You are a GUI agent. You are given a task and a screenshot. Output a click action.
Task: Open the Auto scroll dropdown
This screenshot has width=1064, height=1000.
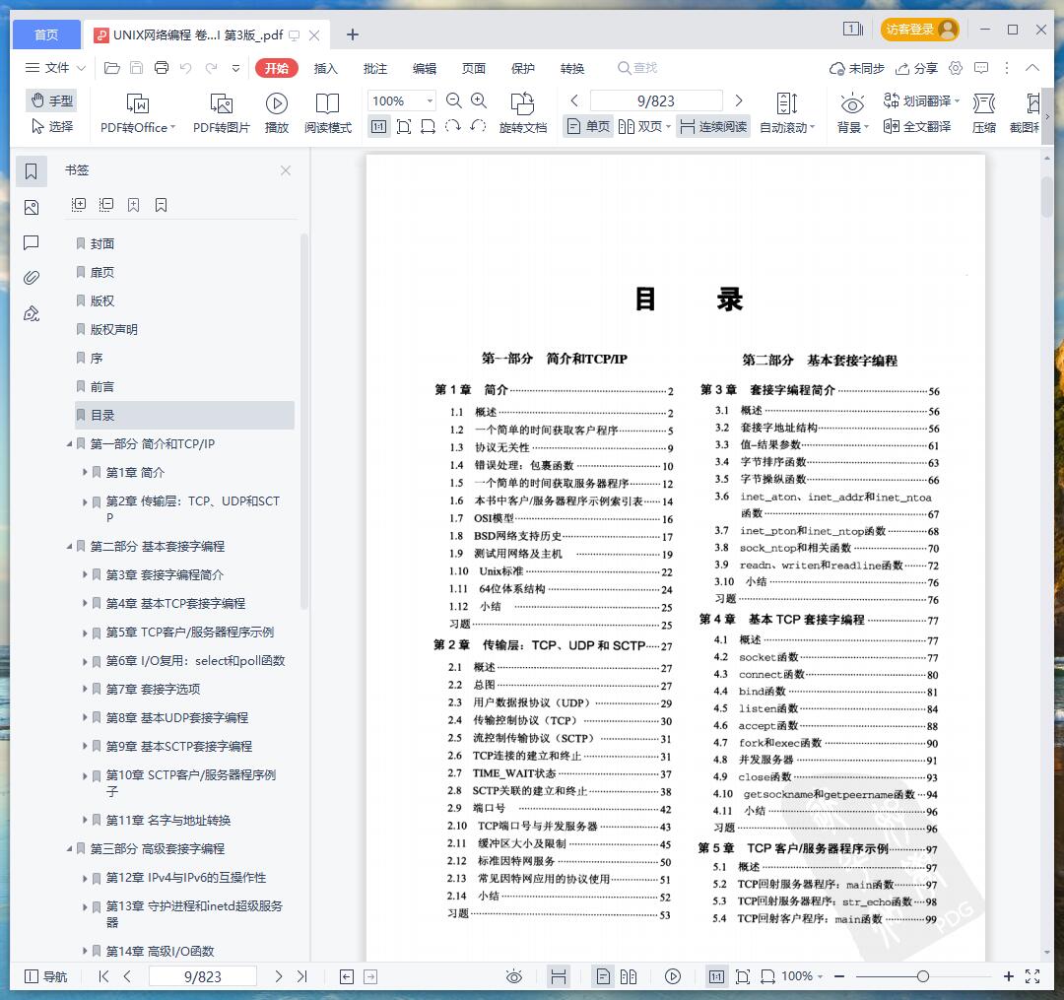[787, 113]
